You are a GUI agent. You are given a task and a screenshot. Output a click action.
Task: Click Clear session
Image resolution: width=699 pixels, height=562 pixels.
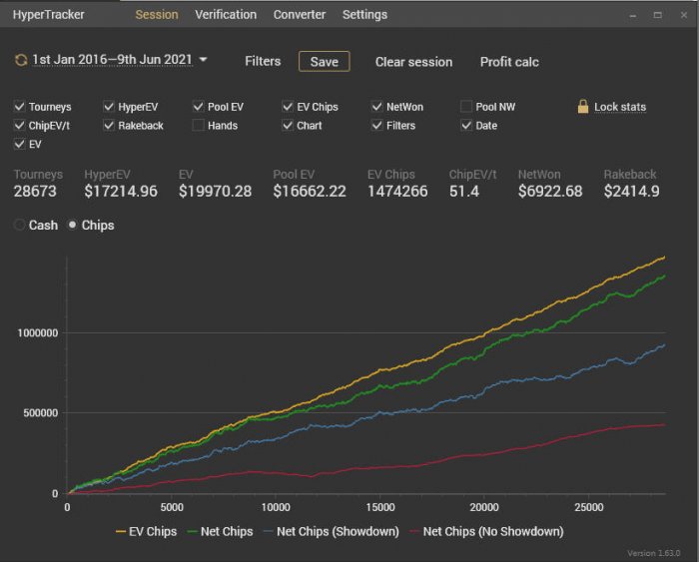click(413, 62)
